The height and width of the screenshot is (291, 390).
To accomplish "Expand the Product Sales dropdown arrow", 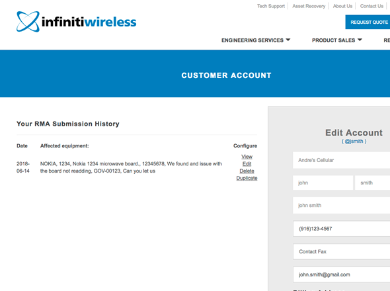I will (x=360, y=40).
